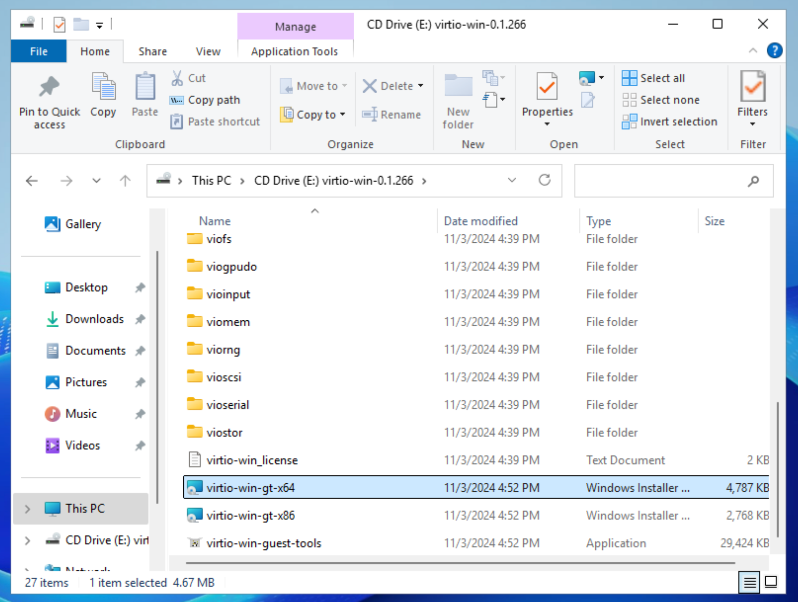
Task: Open the Application Tools tab
Action: (x=294, y=51)
